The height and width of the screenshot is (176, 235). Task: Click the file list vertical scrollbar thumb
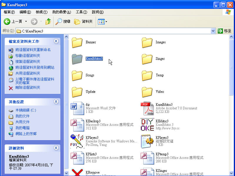coord(231,67)
